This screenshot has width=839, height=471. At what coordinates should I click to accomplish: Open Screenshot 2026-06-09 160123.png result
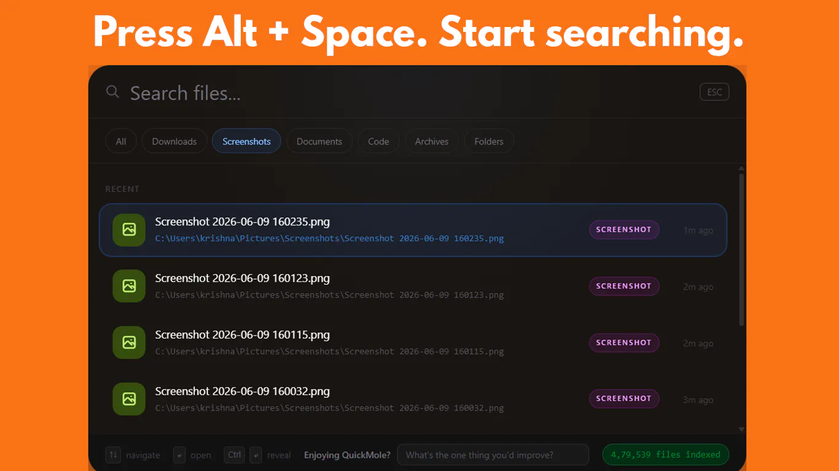pos(413,286)
